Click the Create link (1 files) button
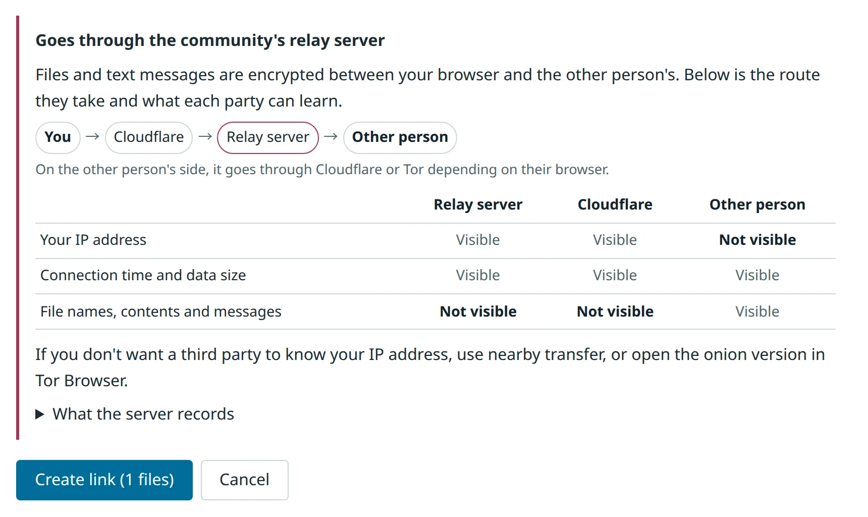 click(104, 480)
